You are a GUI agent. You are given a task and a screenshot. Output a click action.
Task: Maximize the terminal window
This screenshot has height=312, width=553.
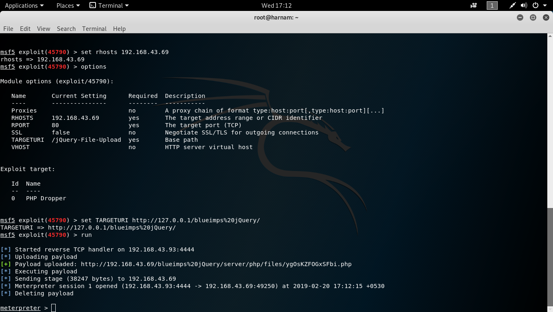tap(533, 17)
